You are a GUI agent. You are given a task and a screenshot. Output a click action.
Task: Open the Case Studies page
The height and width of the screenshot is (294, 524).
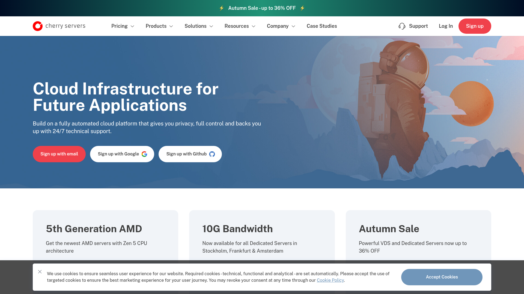[321, 26]
